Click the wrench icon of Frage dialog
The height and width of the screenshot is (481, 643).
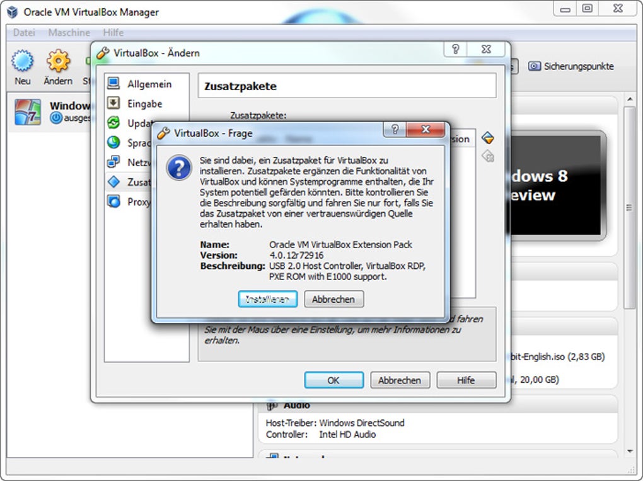[164, 133]
